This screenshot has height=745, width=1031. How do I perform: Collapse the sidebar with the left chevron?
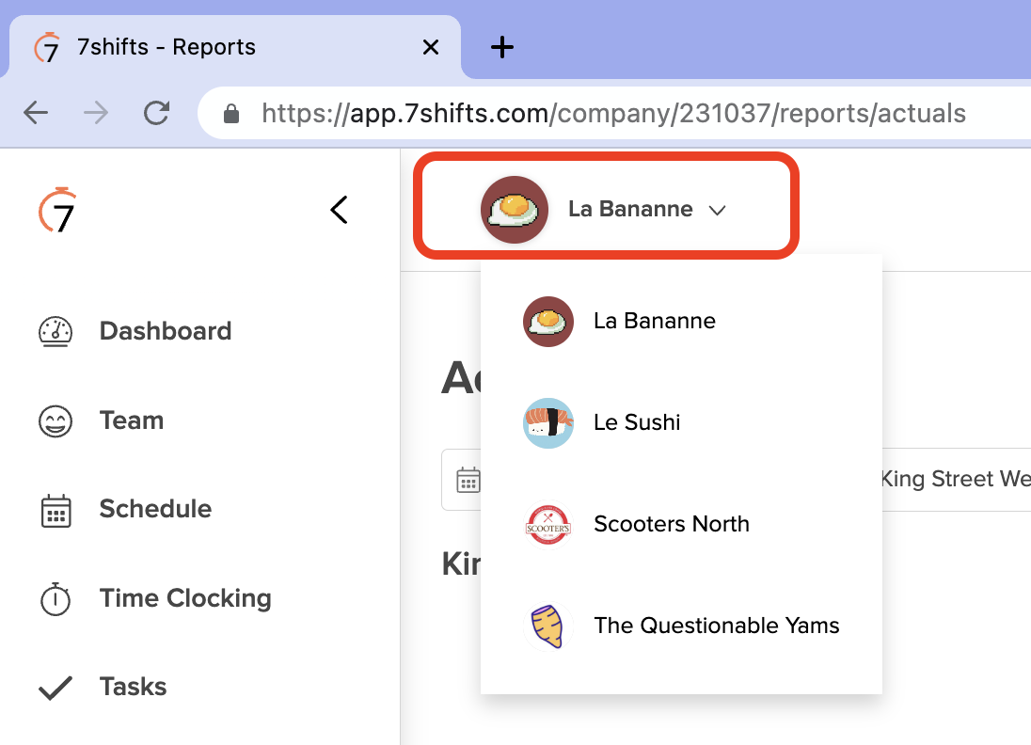(339, 210)
